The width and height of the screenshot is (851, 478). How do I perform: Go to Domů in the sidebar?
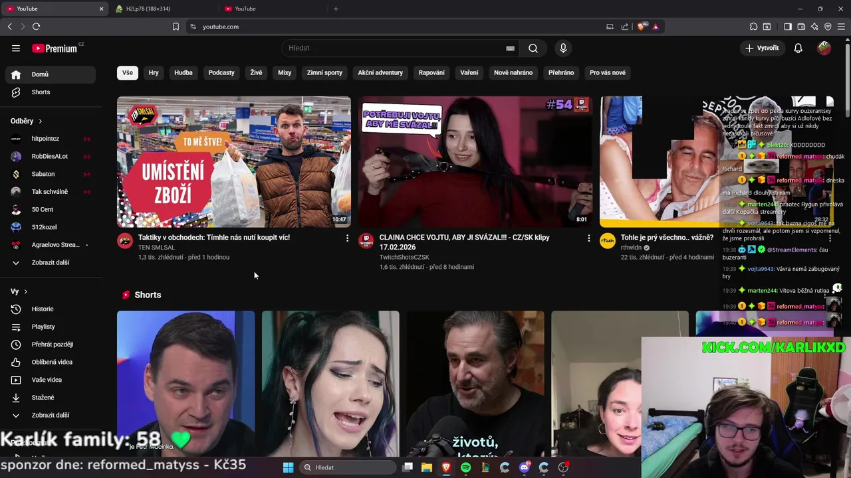[51, 74]
